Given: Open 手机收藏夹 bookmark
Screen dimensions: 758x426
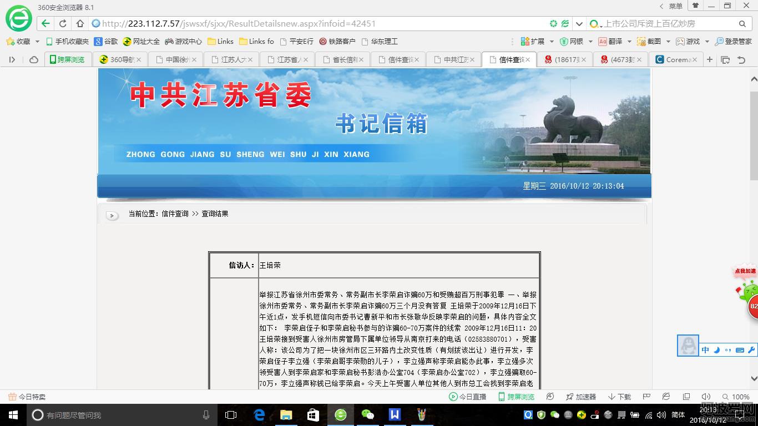Looking at the screenshot, I should coord(67,41).
